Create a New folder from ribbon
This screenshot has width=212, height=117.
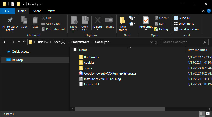coord(123,24)
